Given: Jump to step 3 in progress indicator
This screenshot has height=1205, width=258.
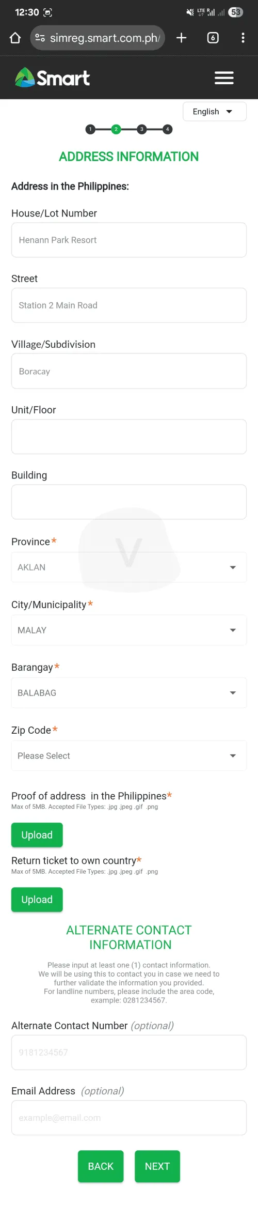Looking at the screenshot, I should pyautogui.click(x=142, y=129).
